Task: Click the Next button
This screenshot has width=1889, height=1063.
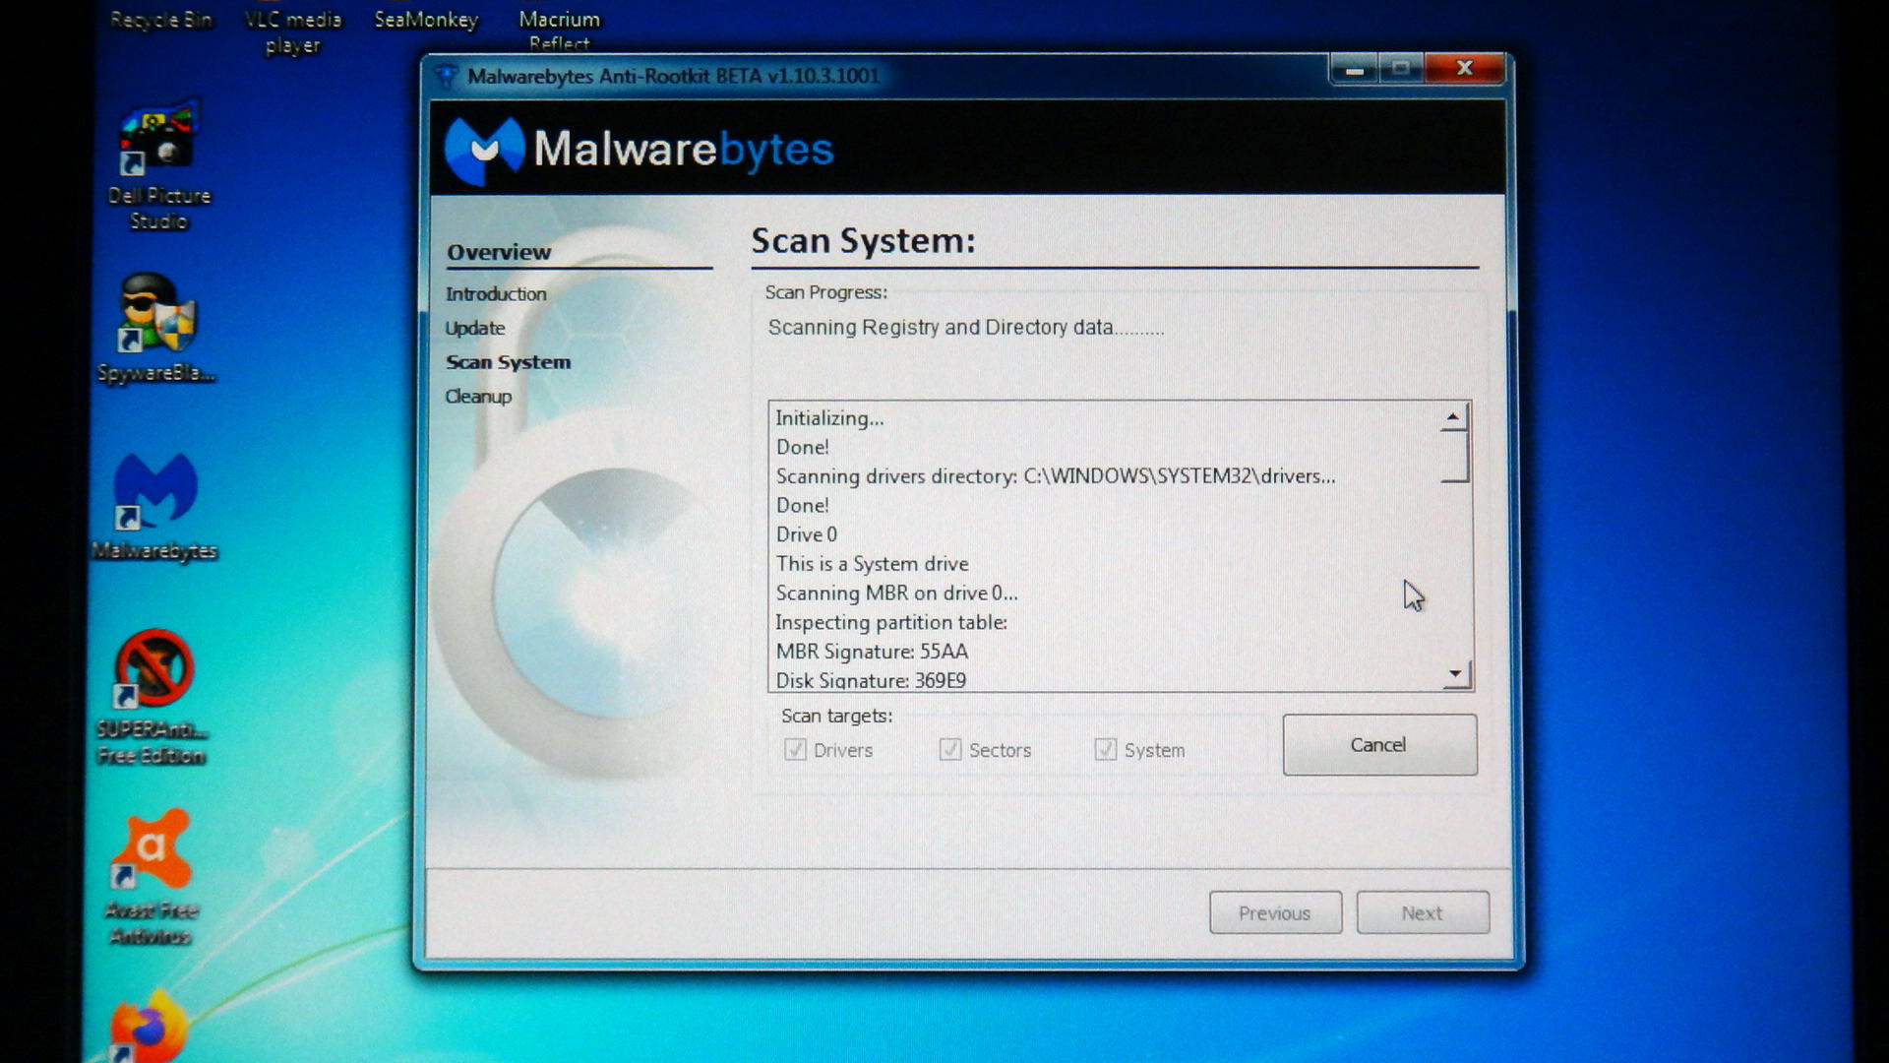Action: [1423, 913]
